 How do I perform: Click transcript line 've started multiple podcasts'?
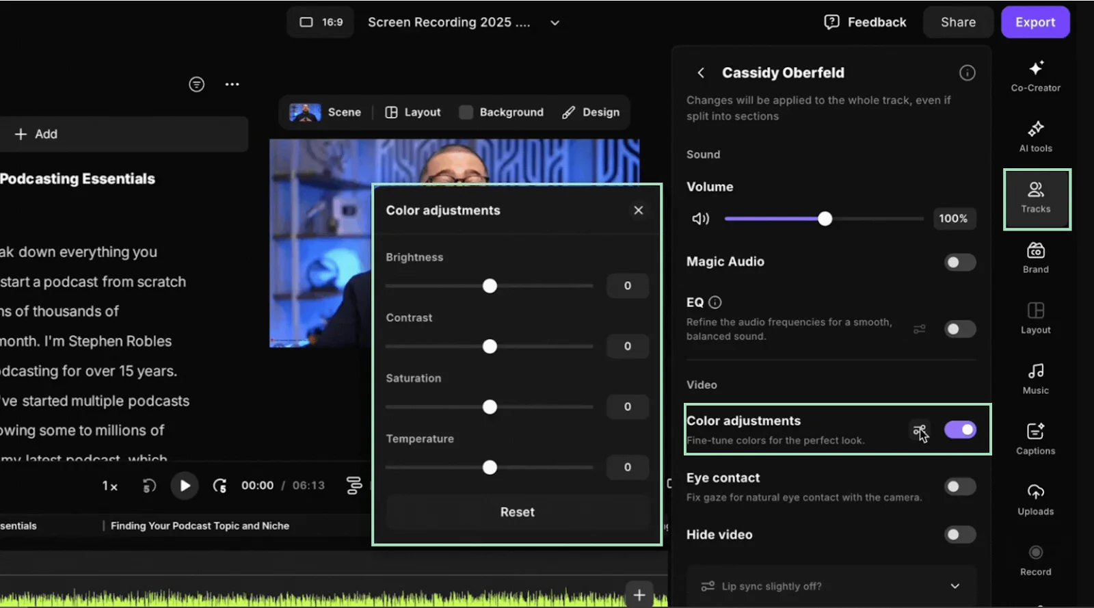(95, 401)
